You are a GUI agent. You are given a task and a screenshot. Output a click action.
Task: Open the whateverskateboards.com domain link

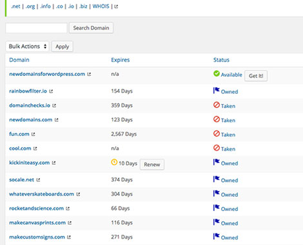click(41, 194)
